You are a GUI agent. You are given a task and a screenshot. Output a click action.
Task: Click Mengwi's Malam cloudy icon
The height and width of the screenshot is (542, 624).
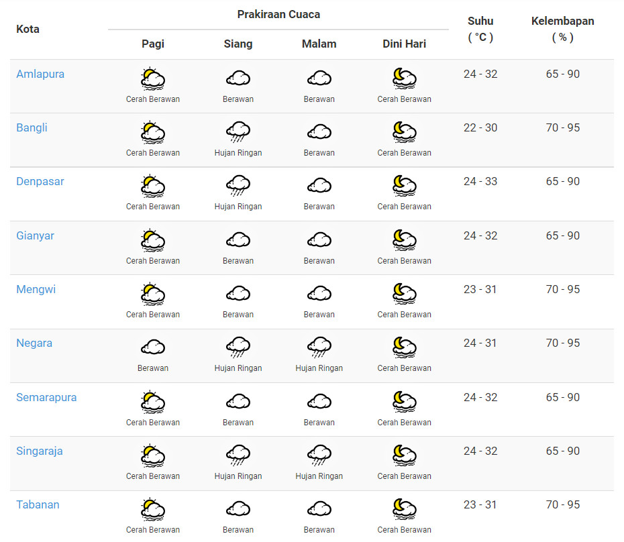(x=319, y=294)
